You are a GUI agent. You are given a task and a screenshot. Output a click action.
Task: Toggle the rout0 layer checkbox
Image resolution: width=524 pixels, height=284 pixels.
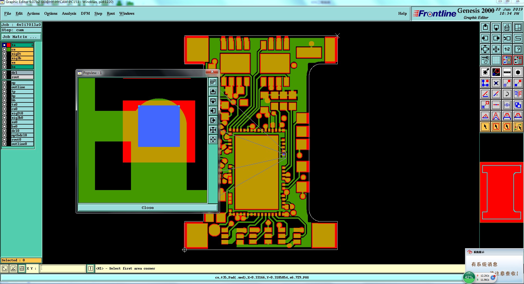4,140
